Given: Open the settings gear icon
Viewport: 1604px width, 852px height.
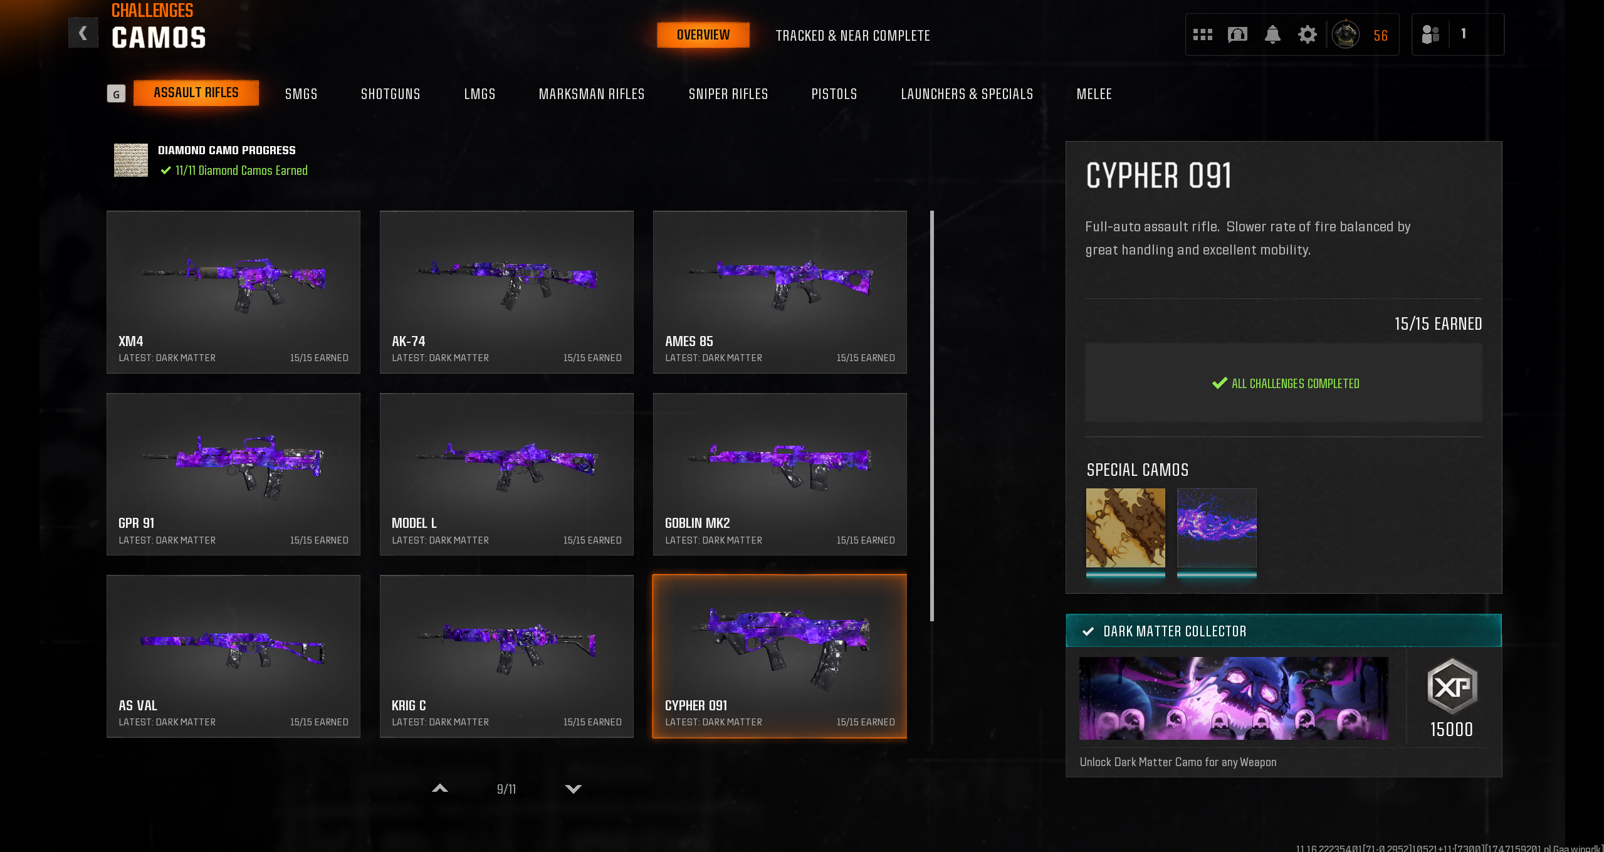Looking at the screenshot, I should click(1307, 34).
